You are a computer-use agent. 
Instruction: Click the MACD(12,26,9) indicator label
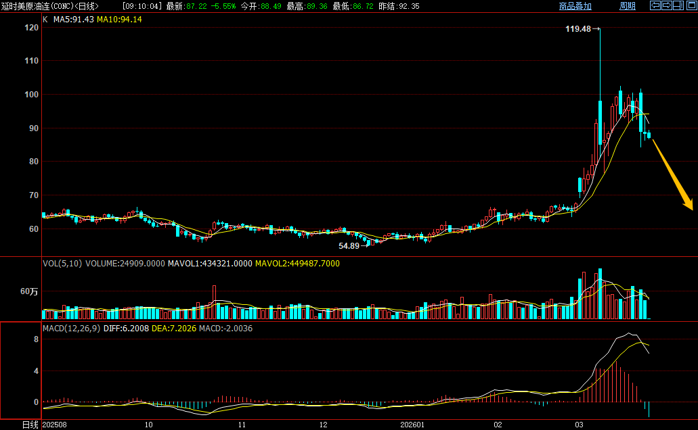tap(72, 329)
